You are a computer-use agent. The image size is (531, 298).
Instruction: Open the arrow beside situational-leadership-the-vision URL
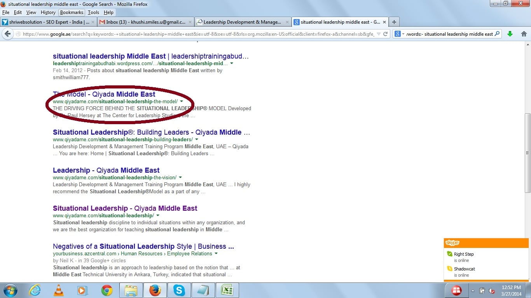180,177
